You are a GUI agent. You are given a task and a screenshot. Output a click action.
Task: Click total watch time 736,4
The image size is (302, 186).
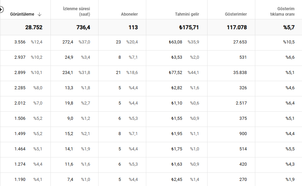pos(83,27)
